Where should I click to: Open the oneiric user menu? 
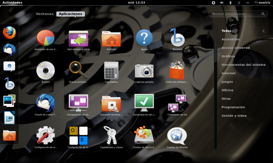tap(262, 2)
